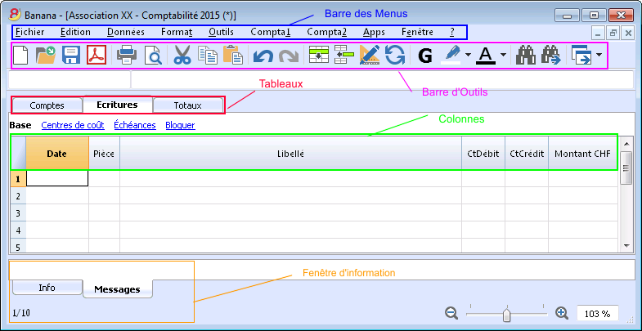Paste using the clipboard icon
This screenshot has width=642, height=331.
[x=233, y=55]
